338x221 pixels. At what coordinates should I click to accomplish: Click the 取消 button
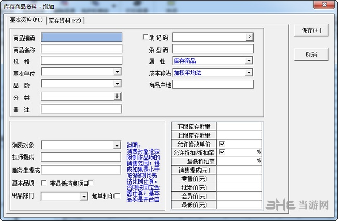click(x=311, y=55)
